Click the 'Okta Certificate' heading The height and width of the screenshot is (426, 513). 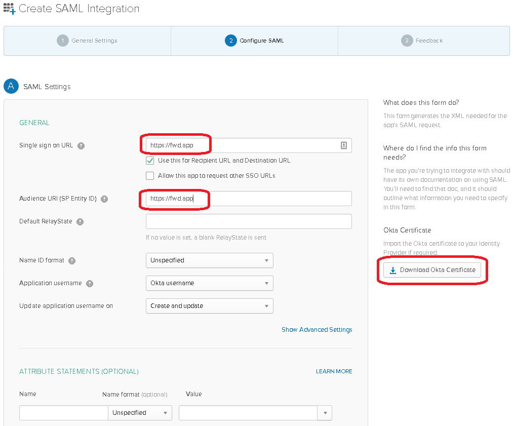407,230
